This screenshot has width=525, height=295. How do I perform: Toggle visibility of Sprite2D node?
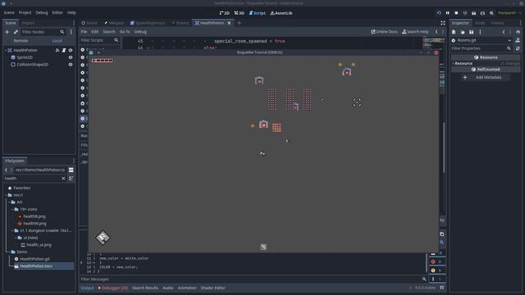point(71,57)
